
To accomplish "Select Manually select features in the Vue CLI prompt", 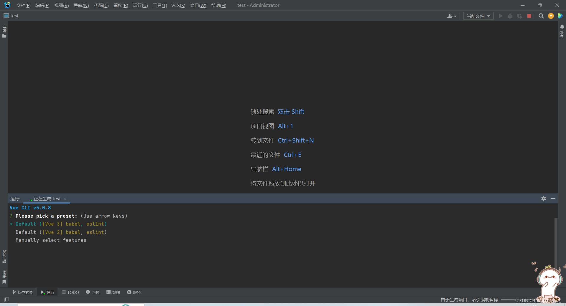I will (x=50, y=240).
